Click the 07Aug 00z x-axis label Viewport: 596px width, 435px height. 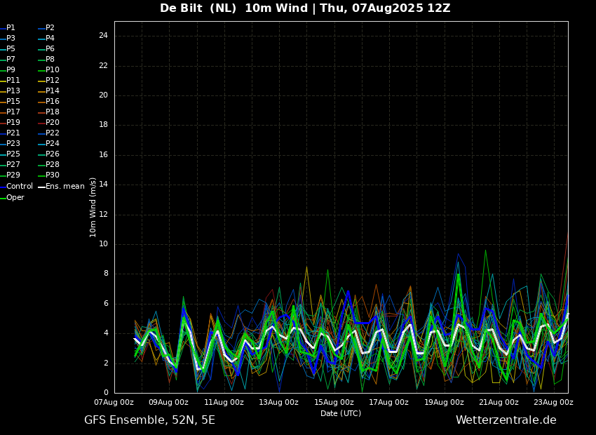tap(114, 402)
